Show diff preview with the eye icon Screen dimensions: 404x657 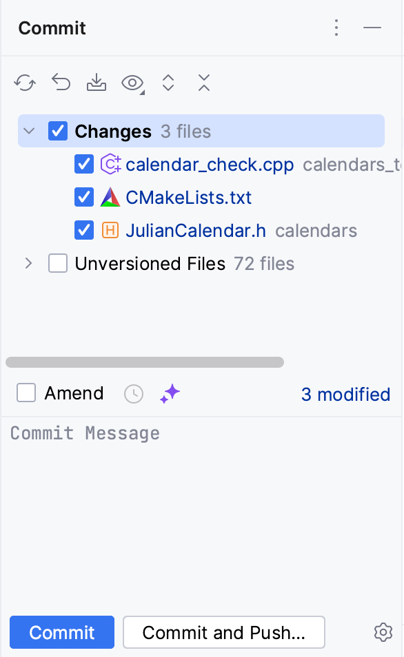pyautogui.click(x=131, y=82)
